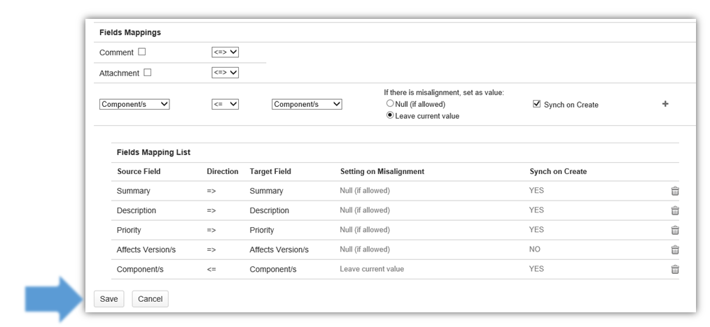Delete the Affects Version/s mapping row
Image resolution: width=710 pixels, height=327 pixels.
click(x=674, y=249)
